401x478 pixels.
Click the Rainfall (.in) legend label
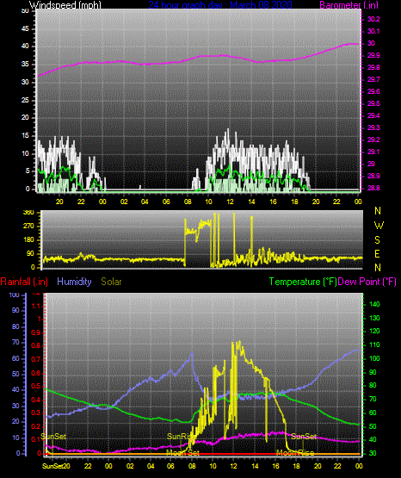pyautogui.click(x=24, y=282)
